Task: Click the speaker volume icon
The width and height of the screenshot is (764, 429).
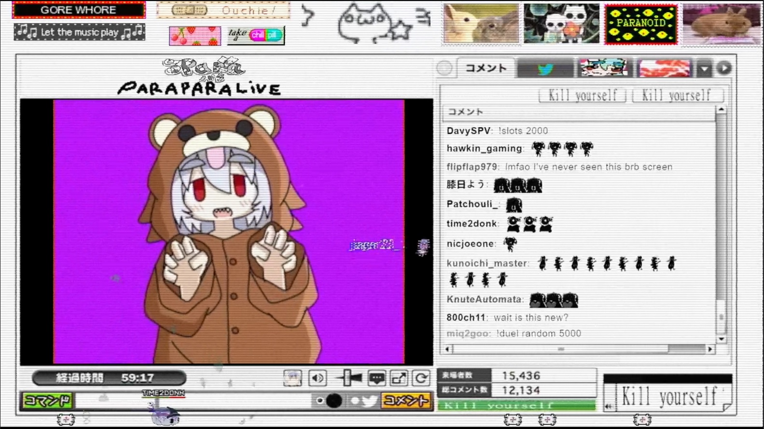Action: click(x=317, y=378)
